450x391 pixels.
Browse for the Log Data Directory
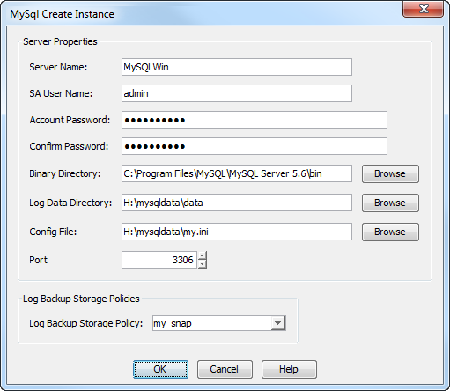390,203
